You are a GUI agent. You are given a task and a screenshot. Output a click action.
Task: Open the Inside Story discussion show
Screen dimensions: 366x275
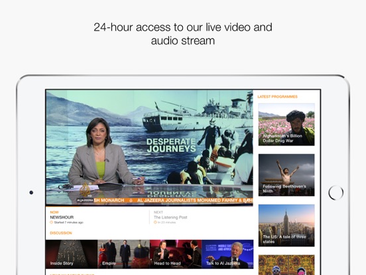(72, 254)
